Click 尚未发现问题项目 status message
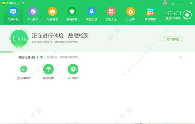The height and width of the screenshot is (124, 195). click(54, 42)
